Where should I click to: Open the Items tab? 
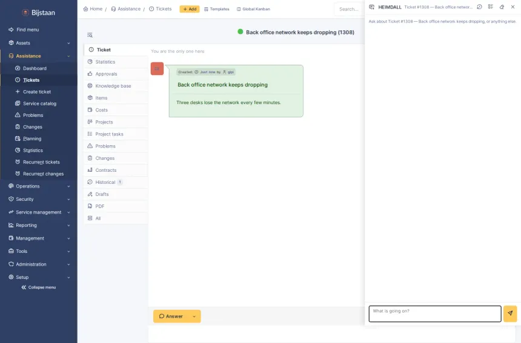(x=116, y=98)
